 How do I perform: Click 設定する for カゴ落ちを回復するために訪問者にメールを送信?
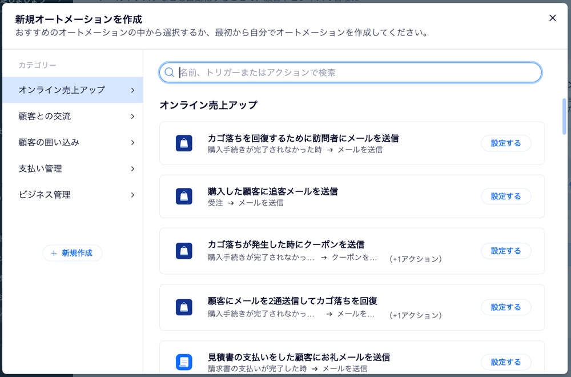point(506,143)
